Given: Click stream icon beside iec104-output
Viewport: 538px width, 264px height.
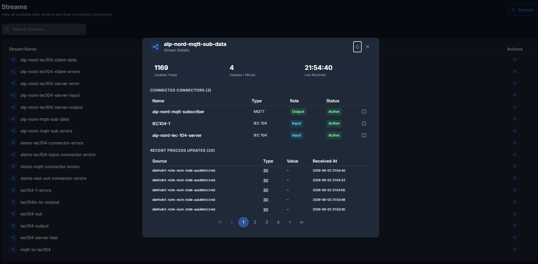Looking at the screenshot, I should click(13, 226).
